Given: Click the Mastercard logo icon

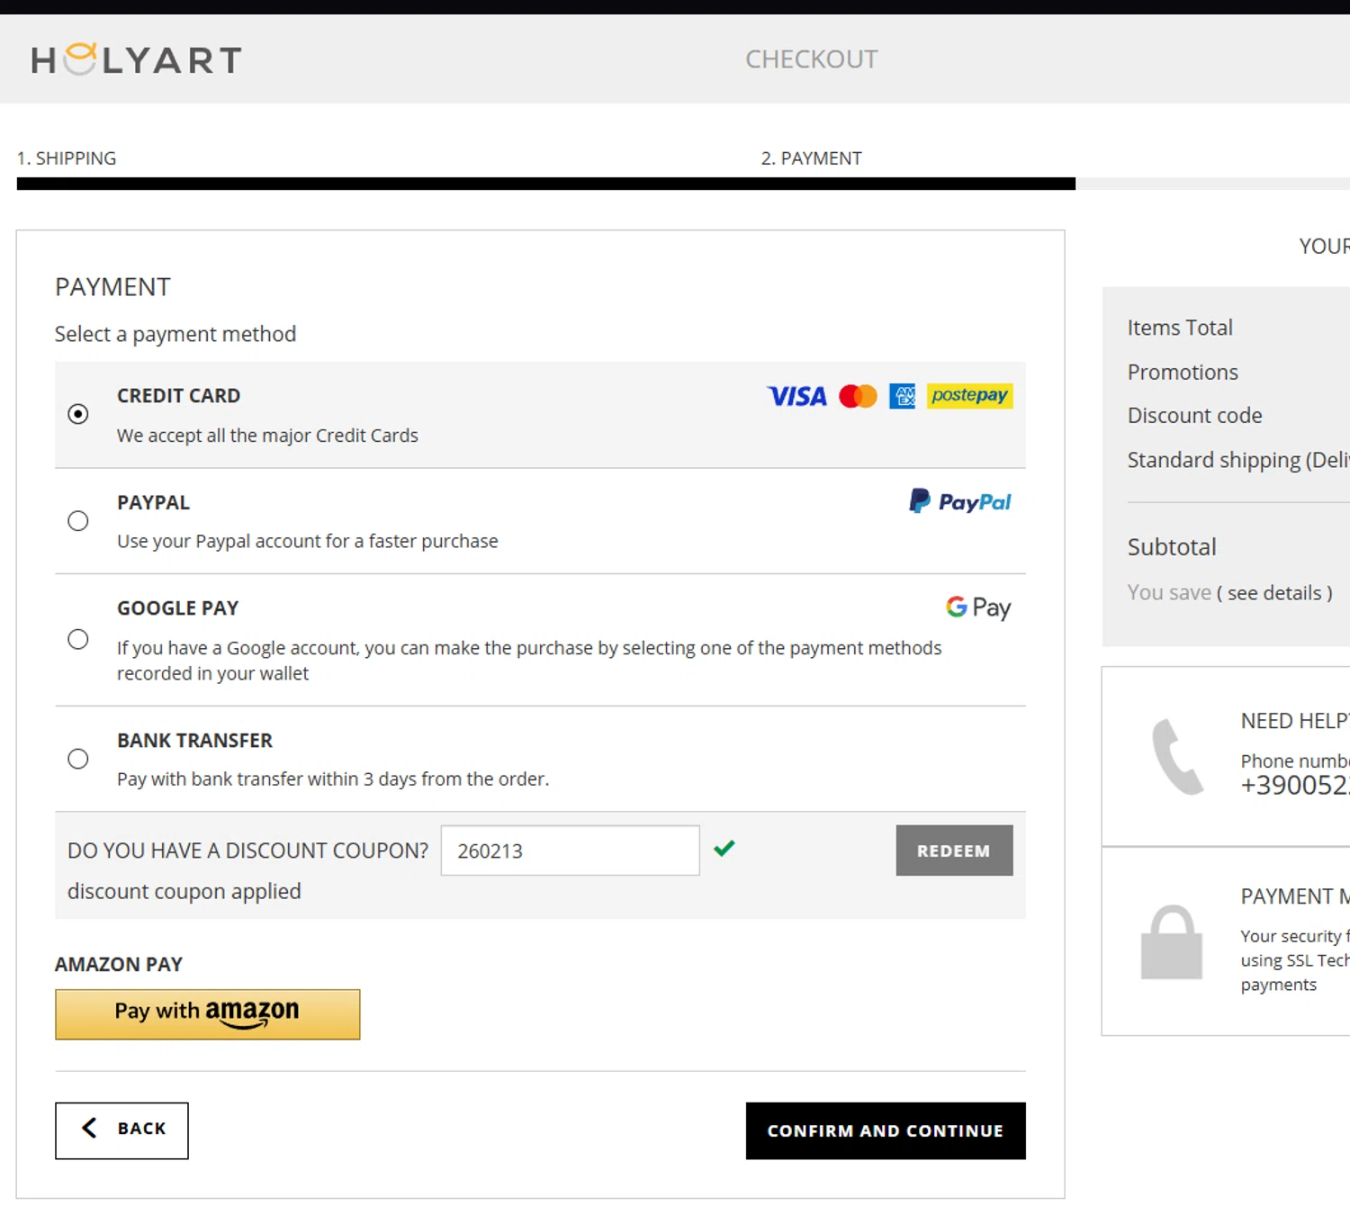Looking at the screenshot, I should tap(858, 396).
